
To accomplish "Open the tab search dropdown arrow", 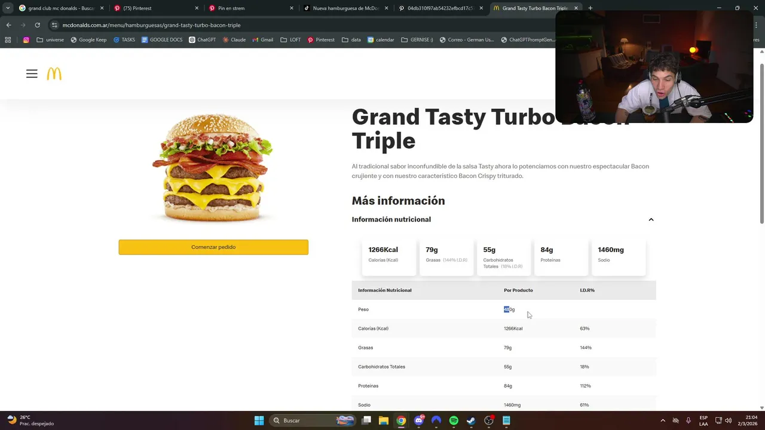I will [8, 8].
